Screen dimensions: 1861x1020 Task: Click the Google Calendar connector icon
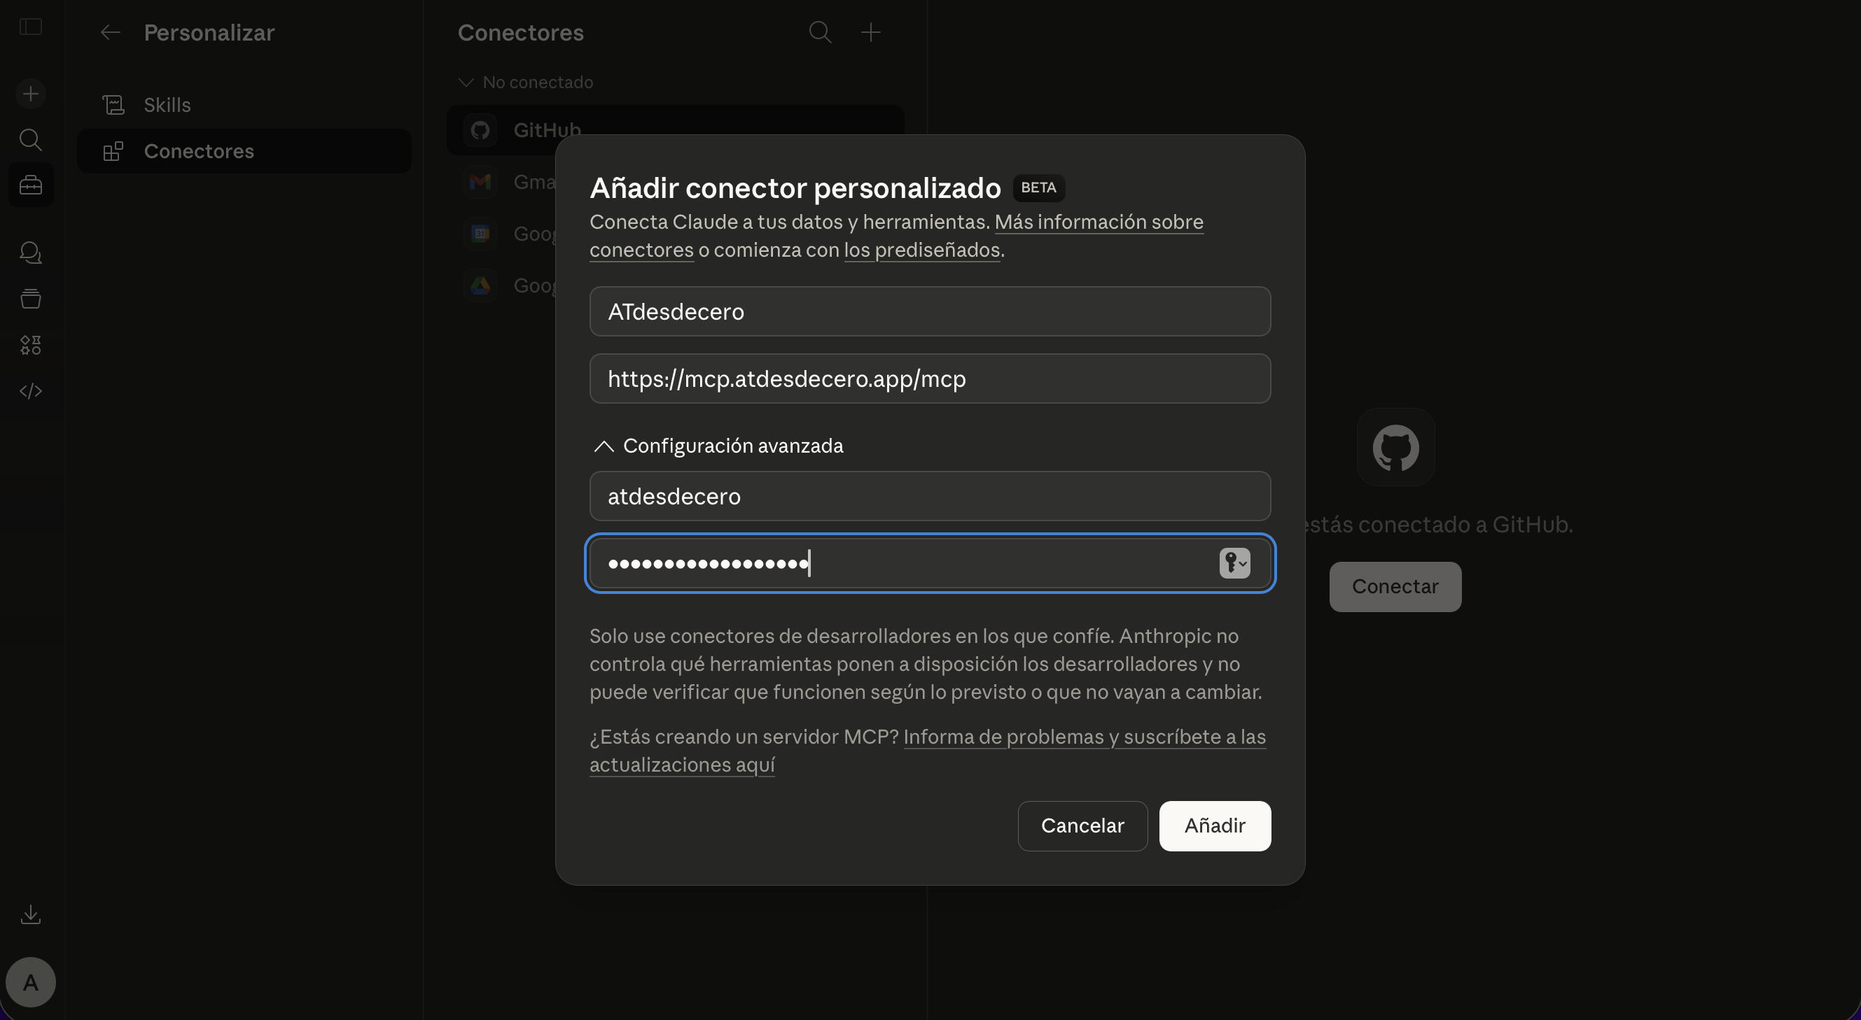click(480, 233)
